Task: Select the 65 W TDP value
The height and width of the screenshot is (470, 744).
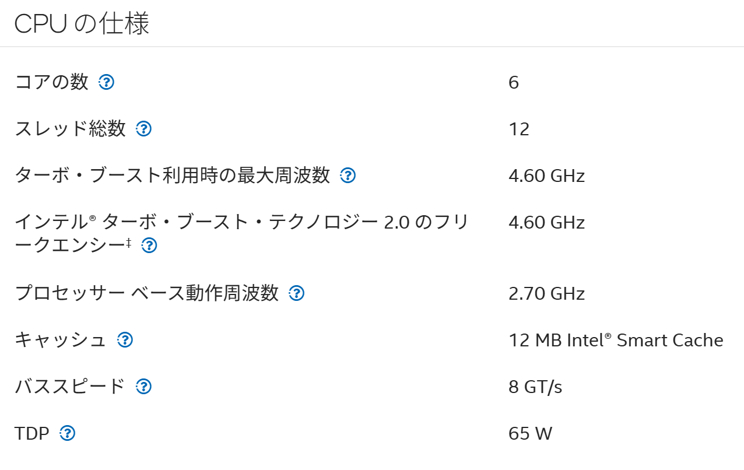Action: [530, 433]
